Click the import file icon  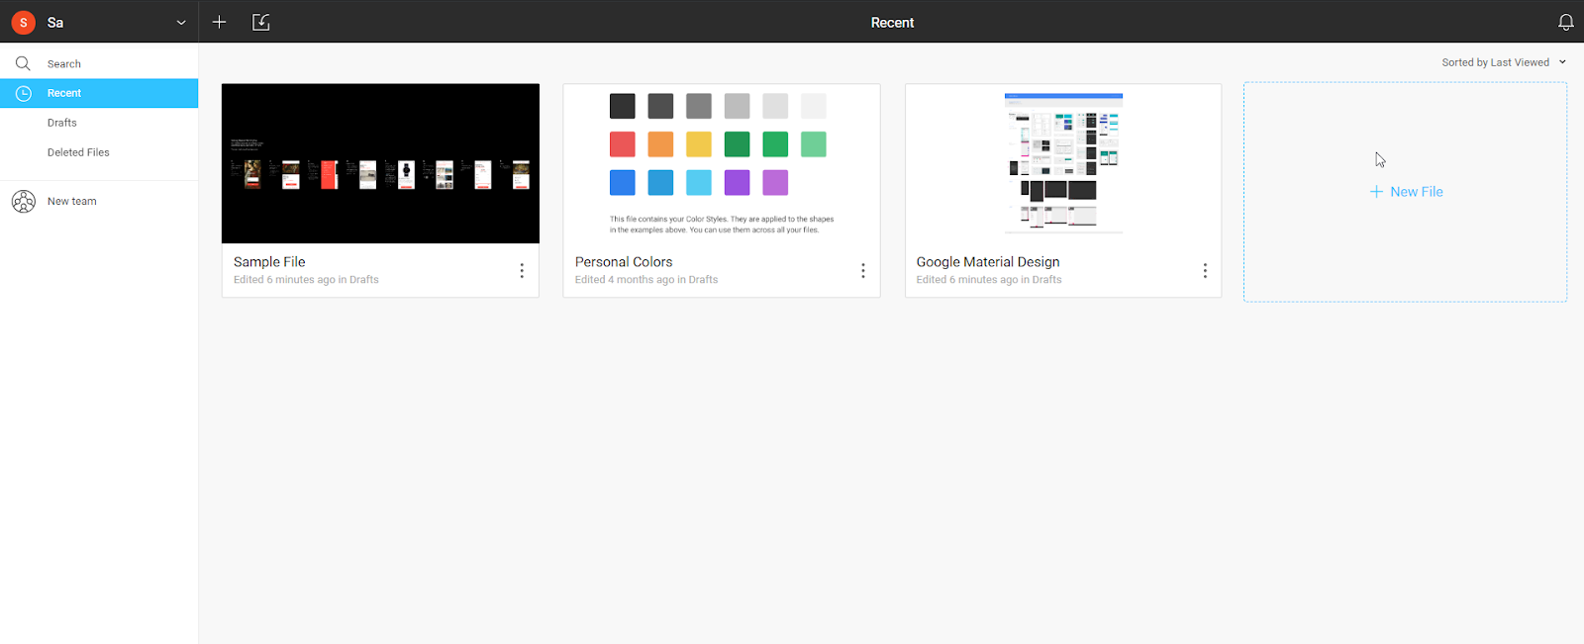pos(261,22)
